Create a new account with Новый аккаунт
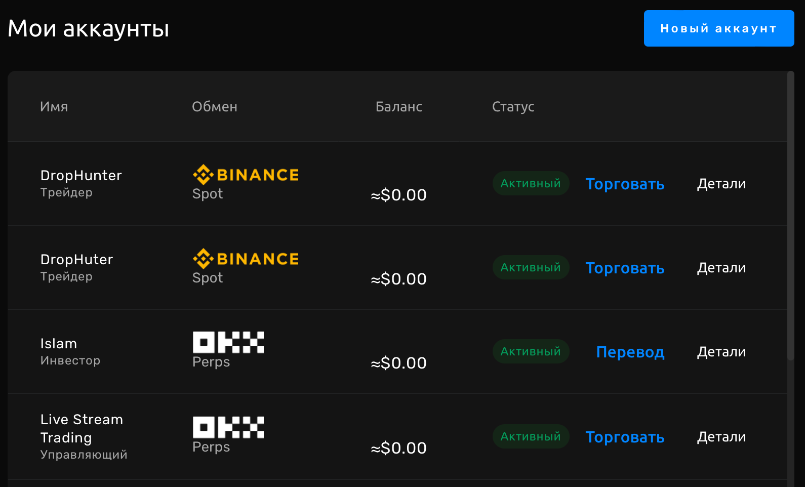The height and width of the screenshot is (487, 805). [x=718, y=28]
